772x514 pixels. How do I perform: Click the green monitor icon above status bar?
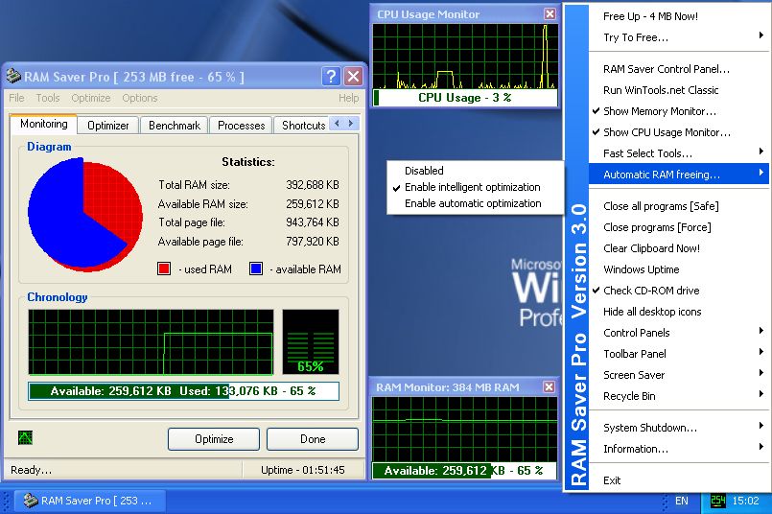(x=25, y=438)
